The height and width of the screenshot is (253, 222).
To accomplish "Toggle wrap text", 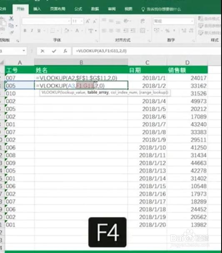I will [x=142, y=21].
